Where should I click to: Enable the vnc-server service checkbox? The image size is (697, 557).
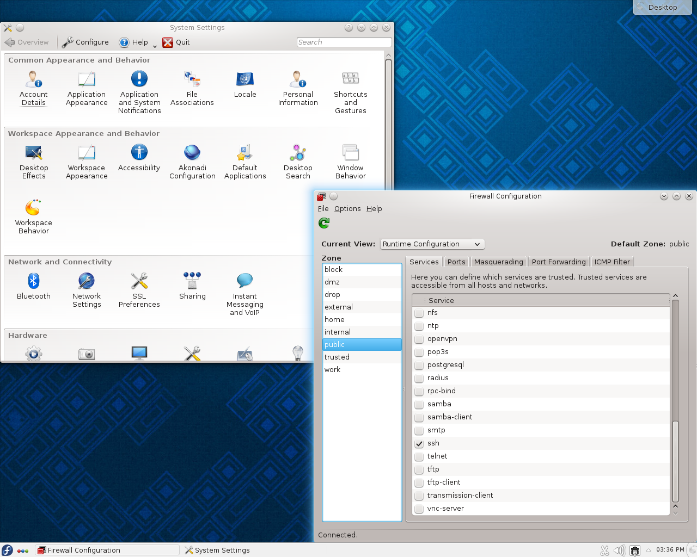(x=419, y=509)
